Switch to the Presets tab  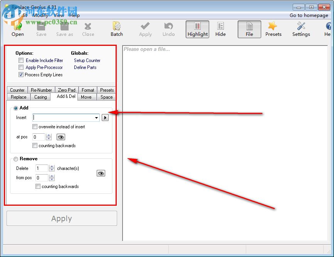pos(107,90)
